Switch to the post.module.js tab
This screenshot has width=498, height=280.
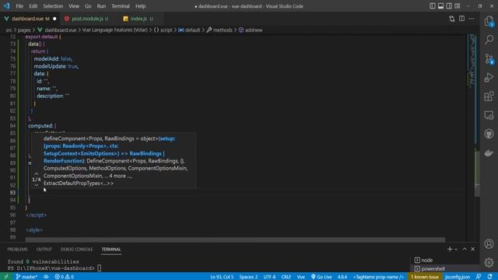pos(88,19)
